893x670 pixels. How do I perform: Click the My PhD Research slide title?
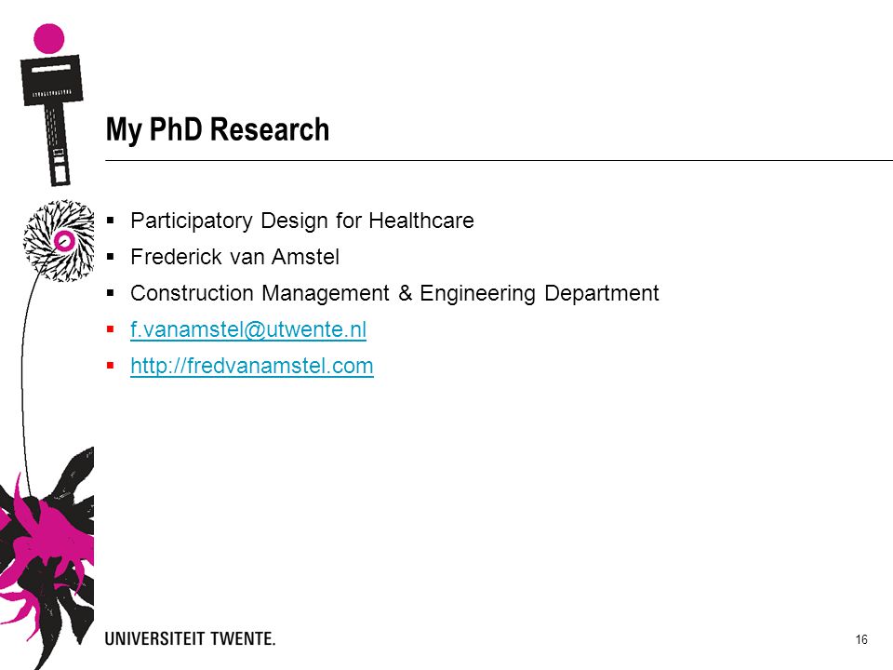(218, 130)
